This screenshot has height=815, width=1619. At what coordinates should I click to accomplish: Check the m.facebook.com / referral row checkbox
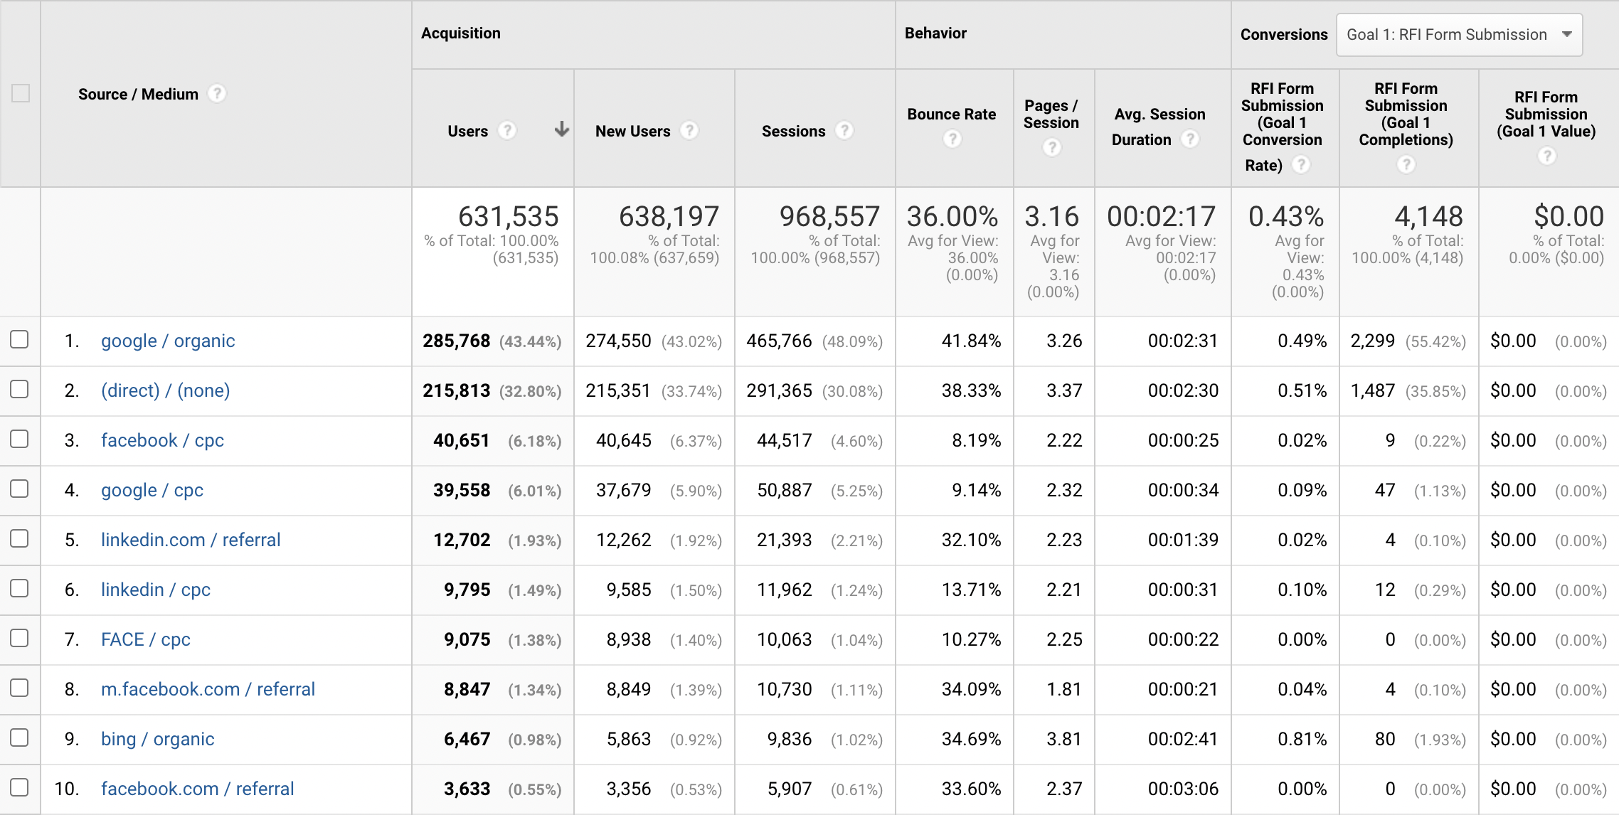click(19, 688)
